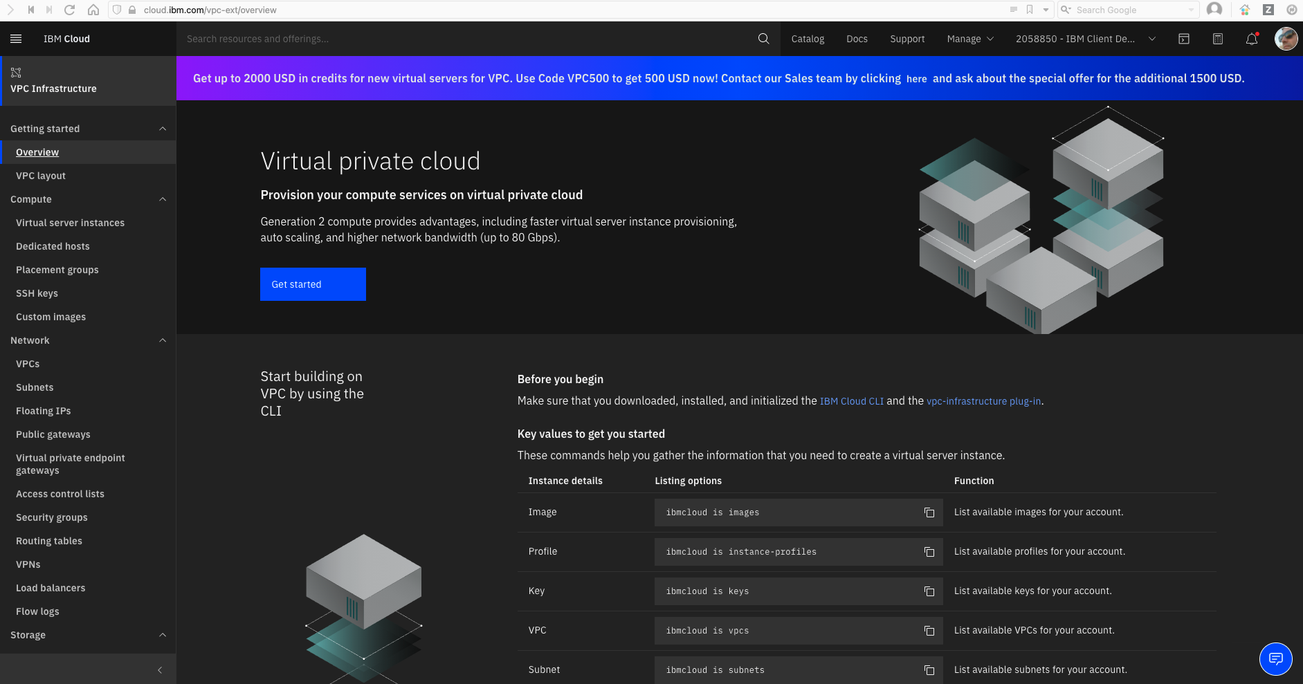Screen dimensions: 1303x684
Task: Collapse the Getting started section
Action: pos(163,129)
